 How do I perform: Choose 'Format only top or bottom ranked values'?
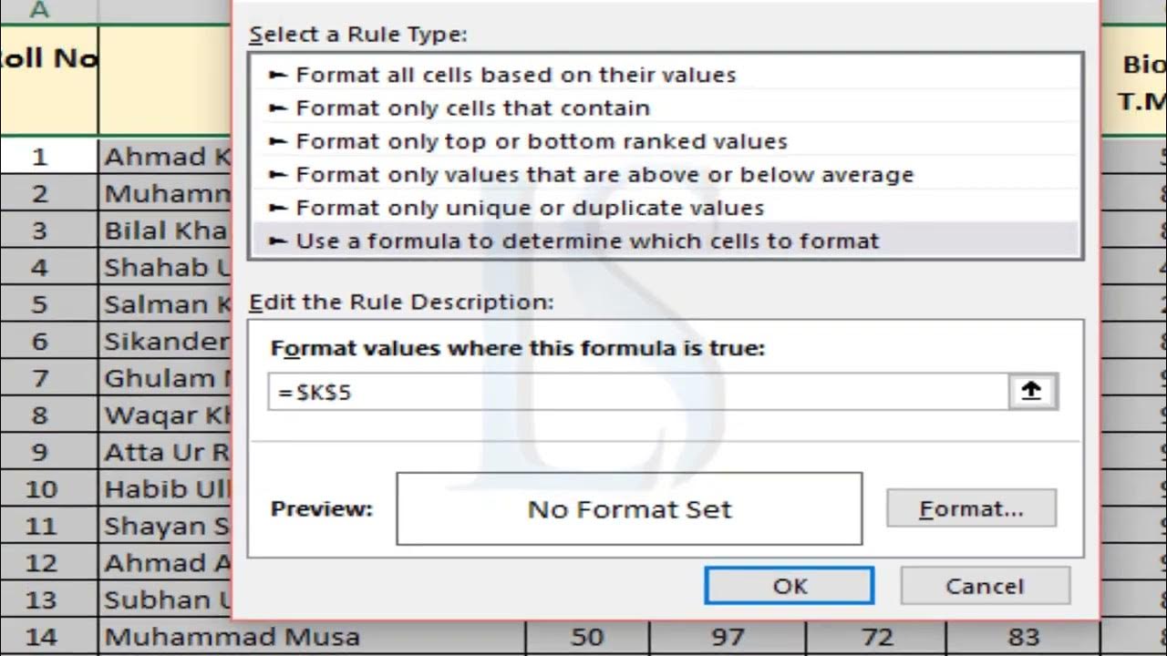(x=541, y=141)
